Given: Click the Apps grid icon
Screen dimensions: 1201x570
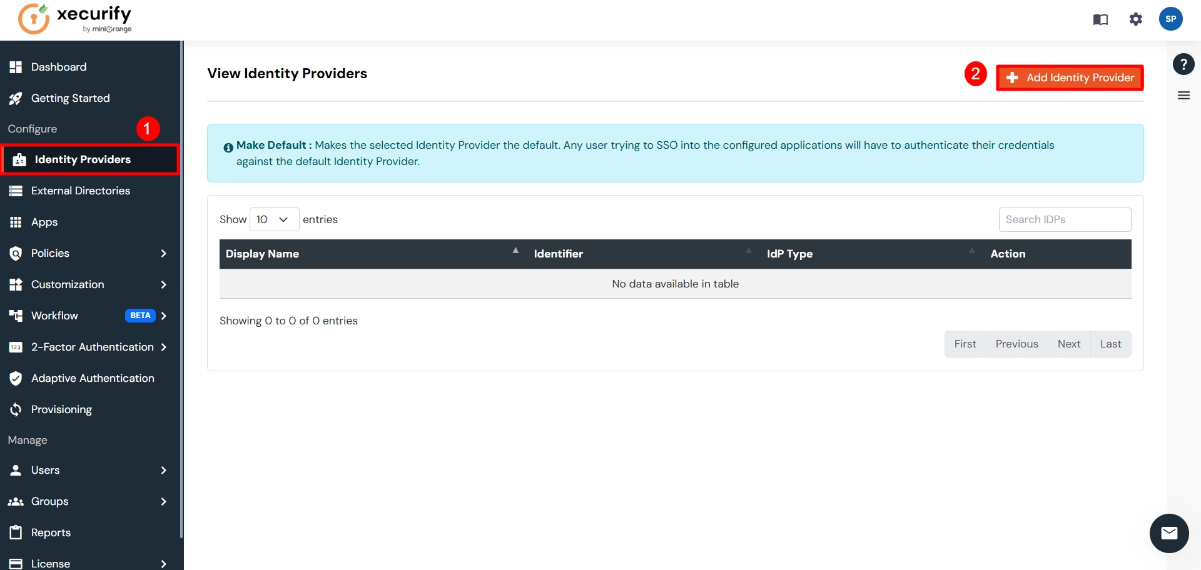Looking at the screenshot, I should click(16, 222).
